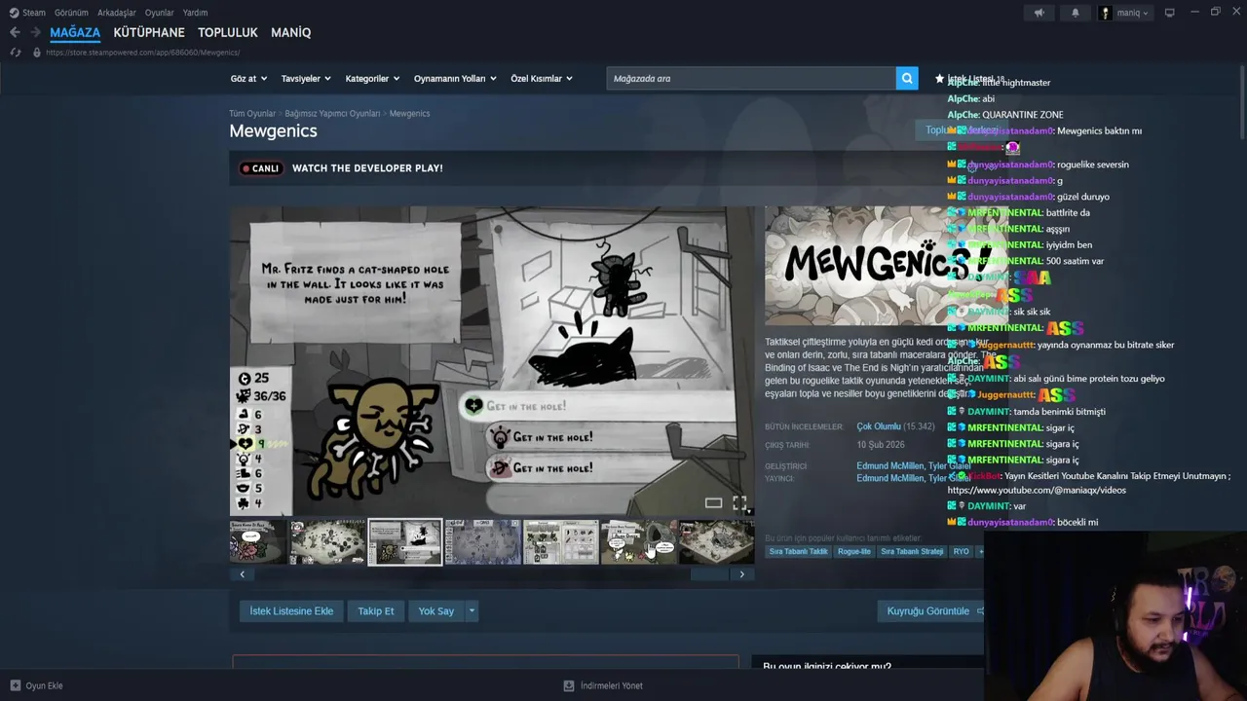Click the CANLI live badge

coord(261,168)
